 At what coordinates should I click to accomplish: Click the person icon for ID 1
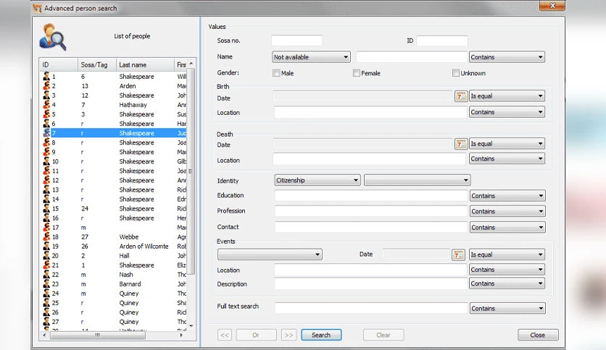pyautogui.click(x=46, y=77)
